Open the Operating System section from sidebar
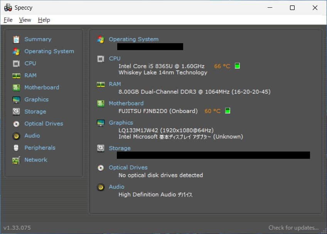327x234 pixels. (49, 51)
